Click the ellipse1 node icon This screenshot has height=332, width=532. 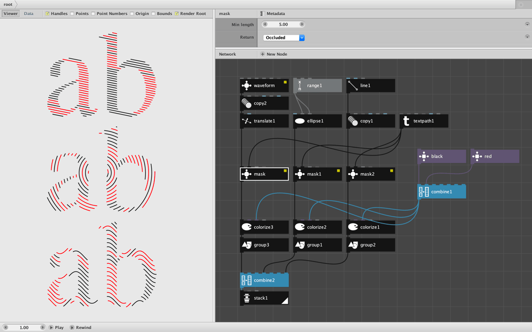click(x=300, y=121)
